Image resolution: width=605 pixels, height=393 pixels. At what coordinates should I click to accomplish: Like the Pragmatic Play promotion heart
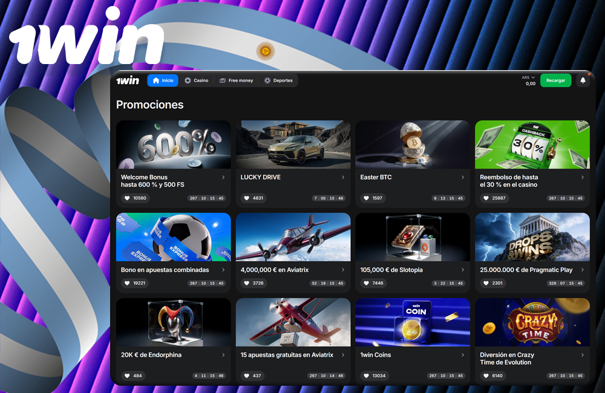486,283
